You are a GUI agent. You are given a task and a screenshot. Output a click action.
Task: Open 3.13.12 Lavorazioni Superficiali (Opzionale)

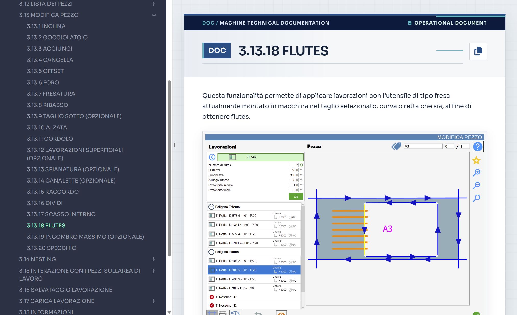[x=75, y=154]
